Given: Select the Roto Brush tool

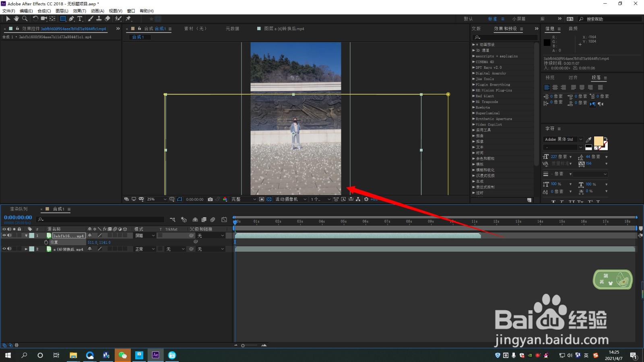Looking at the screenshot, I should pyautogui.click(x=118, y=19).
